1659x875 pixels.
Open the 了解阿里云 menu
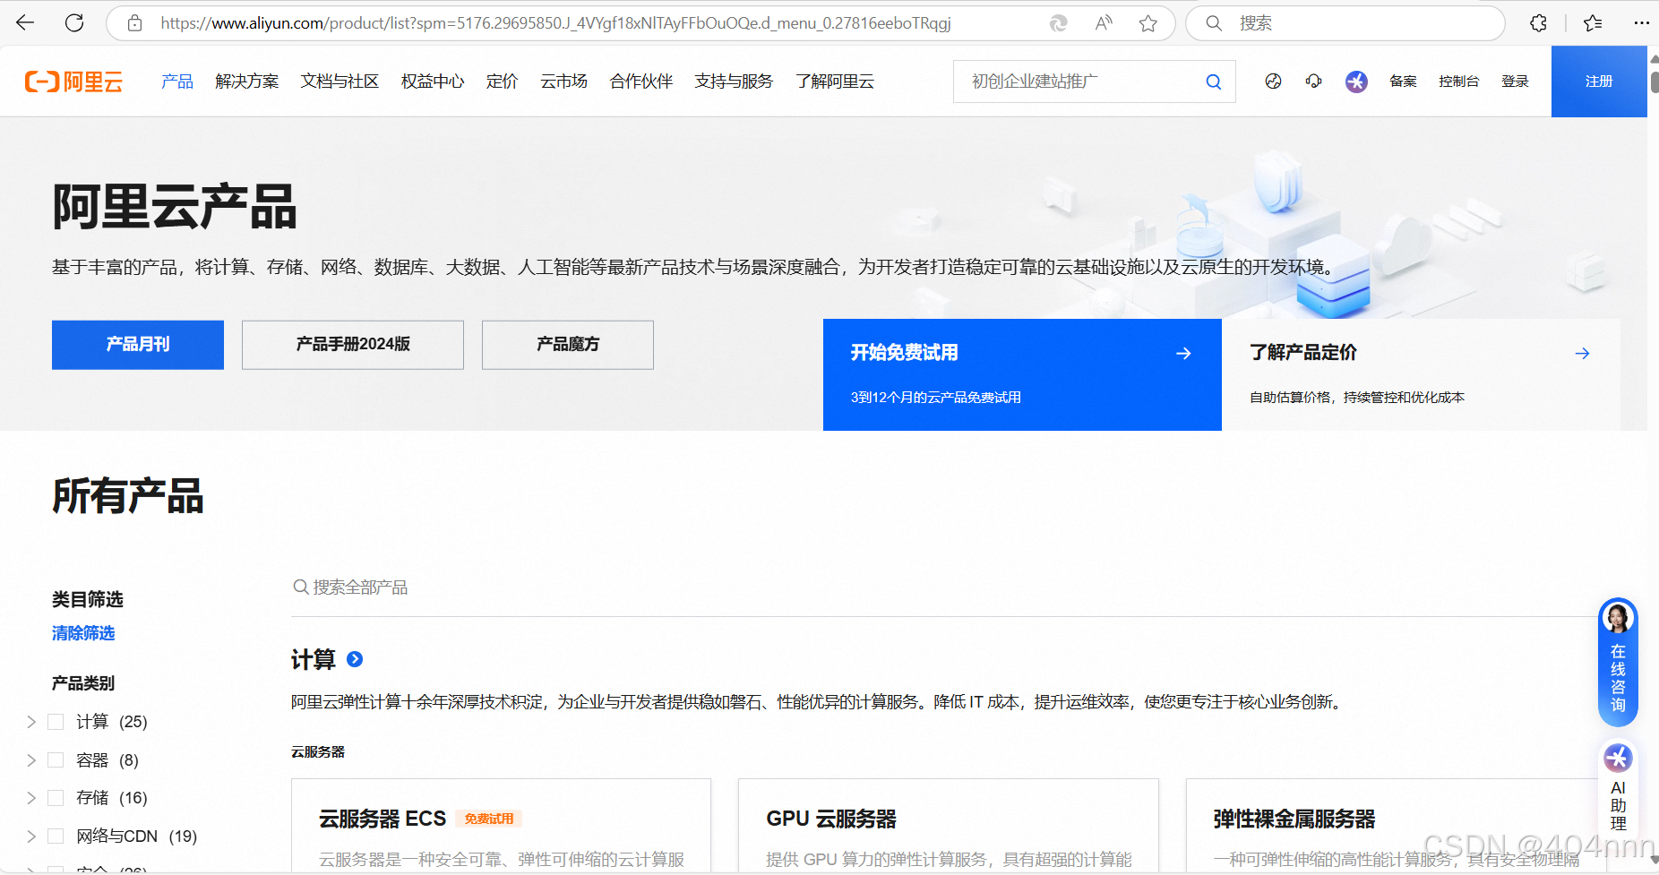(x=835, y=81)
